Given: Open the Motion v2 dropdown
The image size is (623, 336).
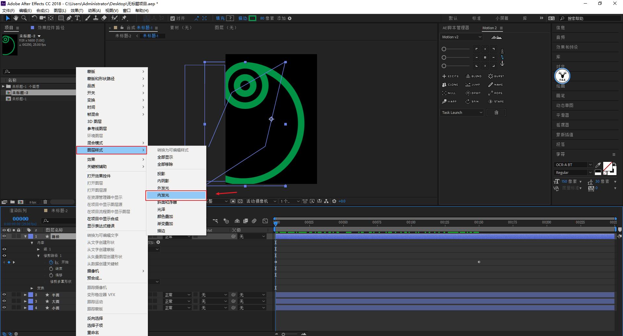Looking at the screenshot, I should pos(461,37).
